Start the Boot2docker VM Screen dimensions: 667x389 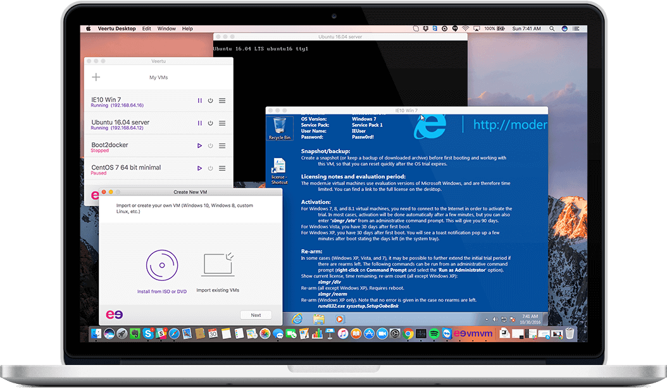(199, 146)
